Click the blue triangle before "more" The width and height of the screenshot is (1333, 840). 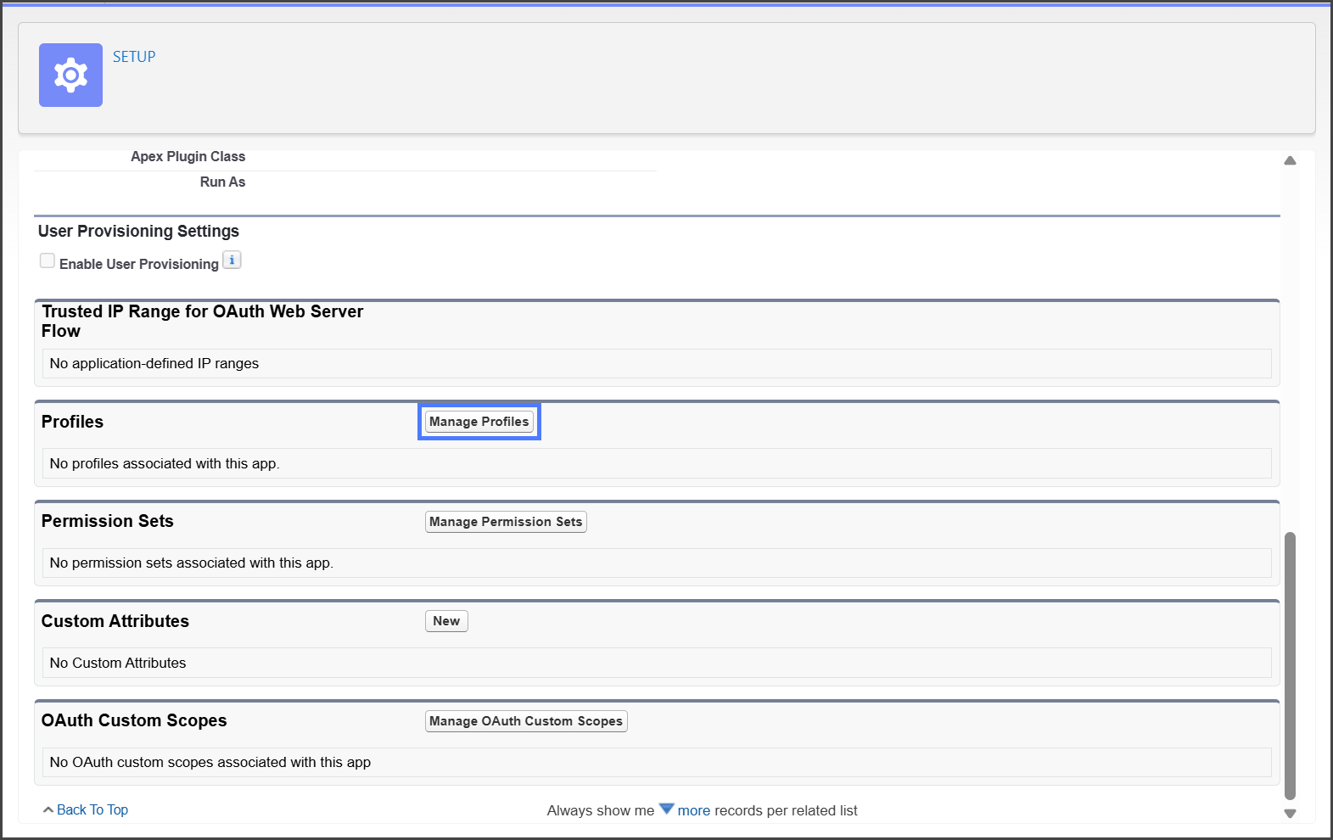[x=666, y=809]
